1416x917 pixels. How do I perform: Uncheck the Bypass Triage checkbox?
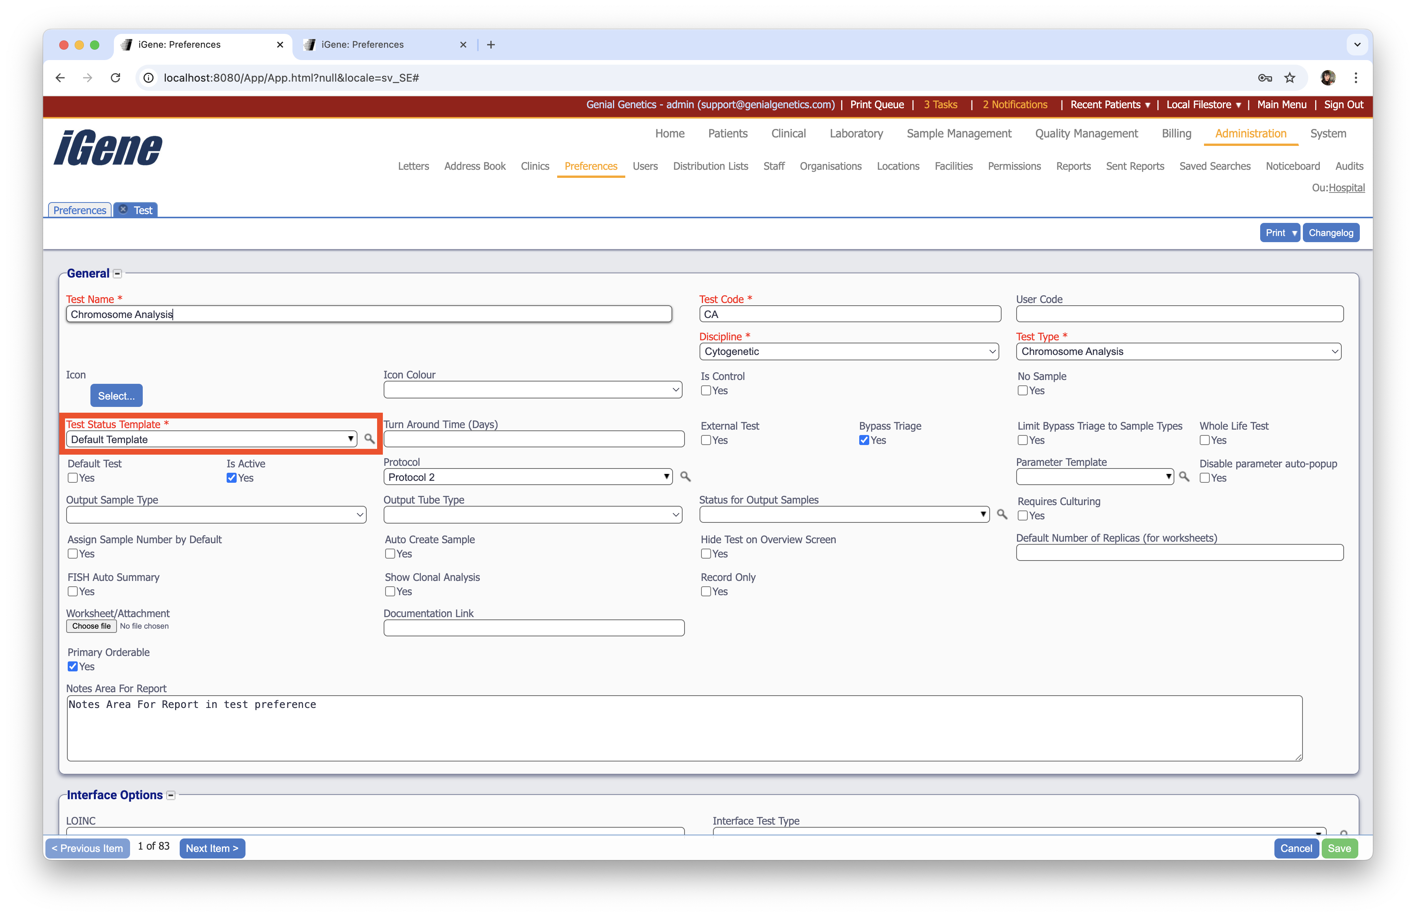pyautogui.click(x=864, y=440)
